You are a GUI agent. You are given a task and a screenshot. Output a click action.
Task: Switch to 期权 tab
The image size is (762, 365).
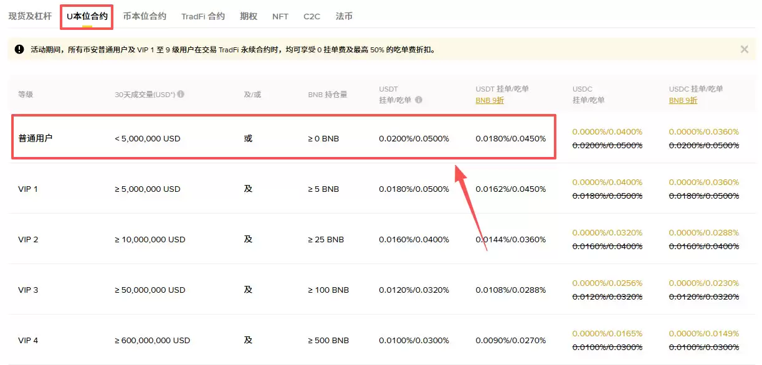coord(249,17)
